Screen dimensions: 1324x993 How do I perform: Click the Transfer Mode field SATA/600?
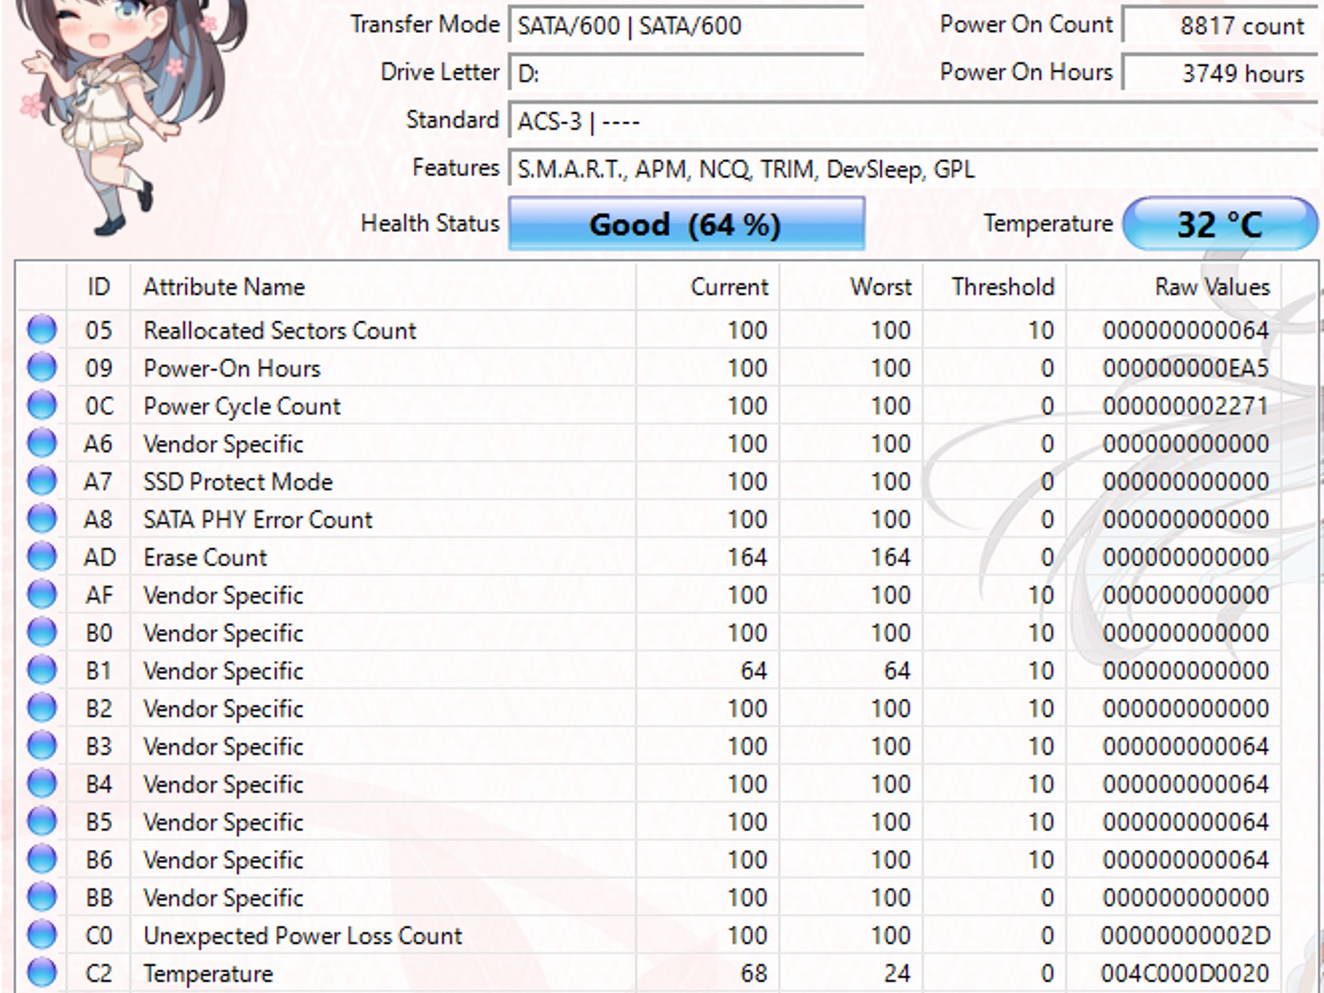pyautogui.click(x=687, y=26)
